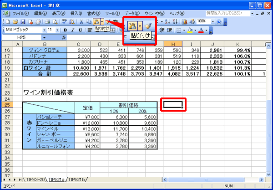Expand the Font Color palette arrow
The width and height of the screenshot is (273, 190).
click(x=207, y=31)
